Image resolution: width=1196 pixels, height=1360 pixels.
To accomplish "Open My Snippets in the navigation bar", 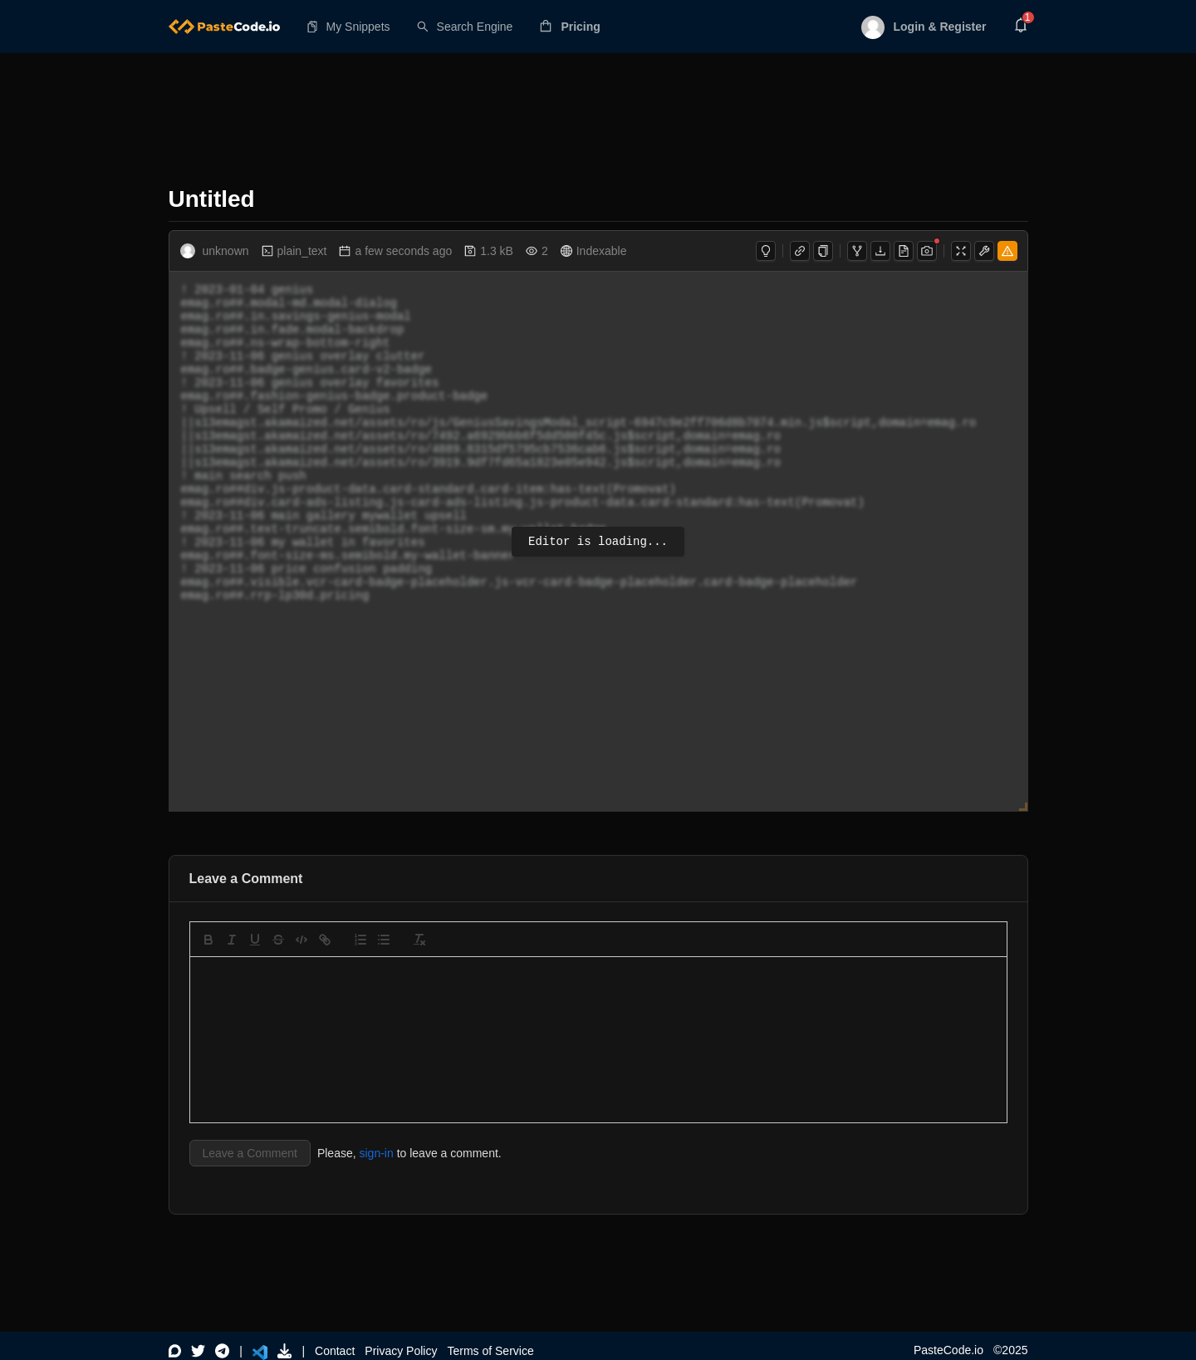I will (x=349, y=27).
